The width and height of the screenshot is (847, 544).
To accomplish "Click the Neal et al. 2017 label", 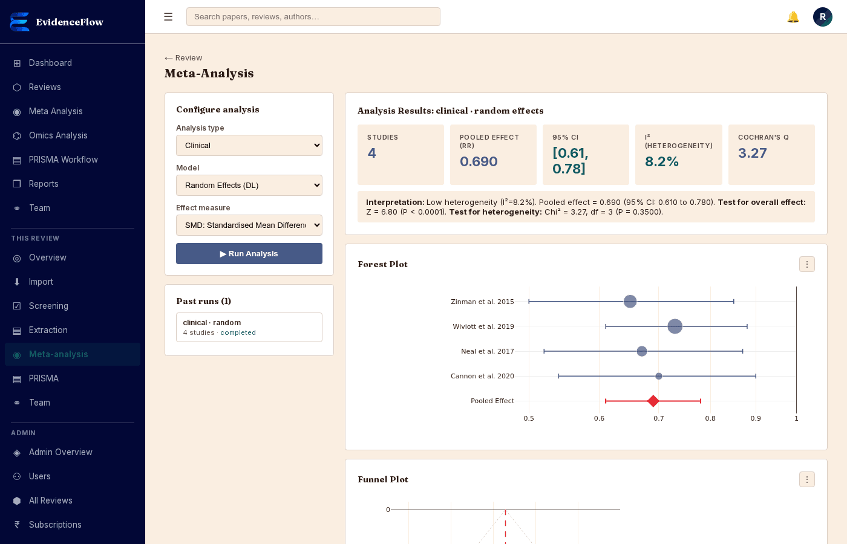I will pos(488,351).
